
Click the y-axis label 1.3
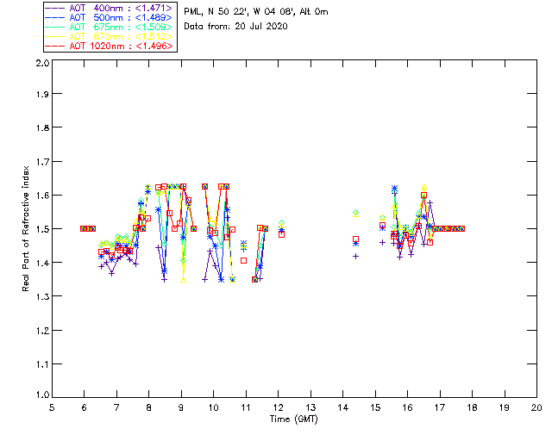(x=42, y=297)
